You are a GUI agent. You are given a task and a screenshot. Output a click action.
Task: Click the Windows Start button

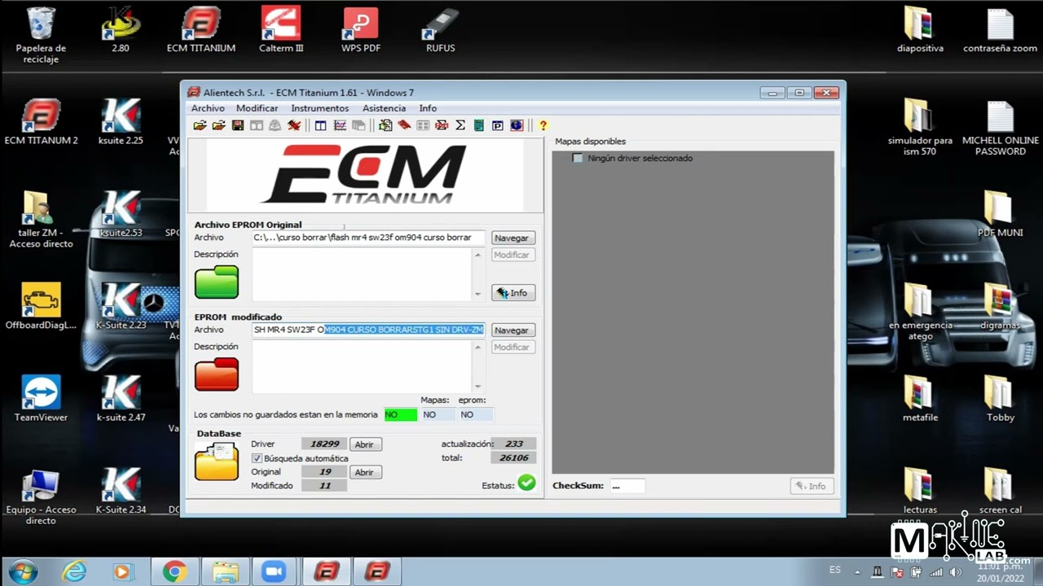point(23,571)
